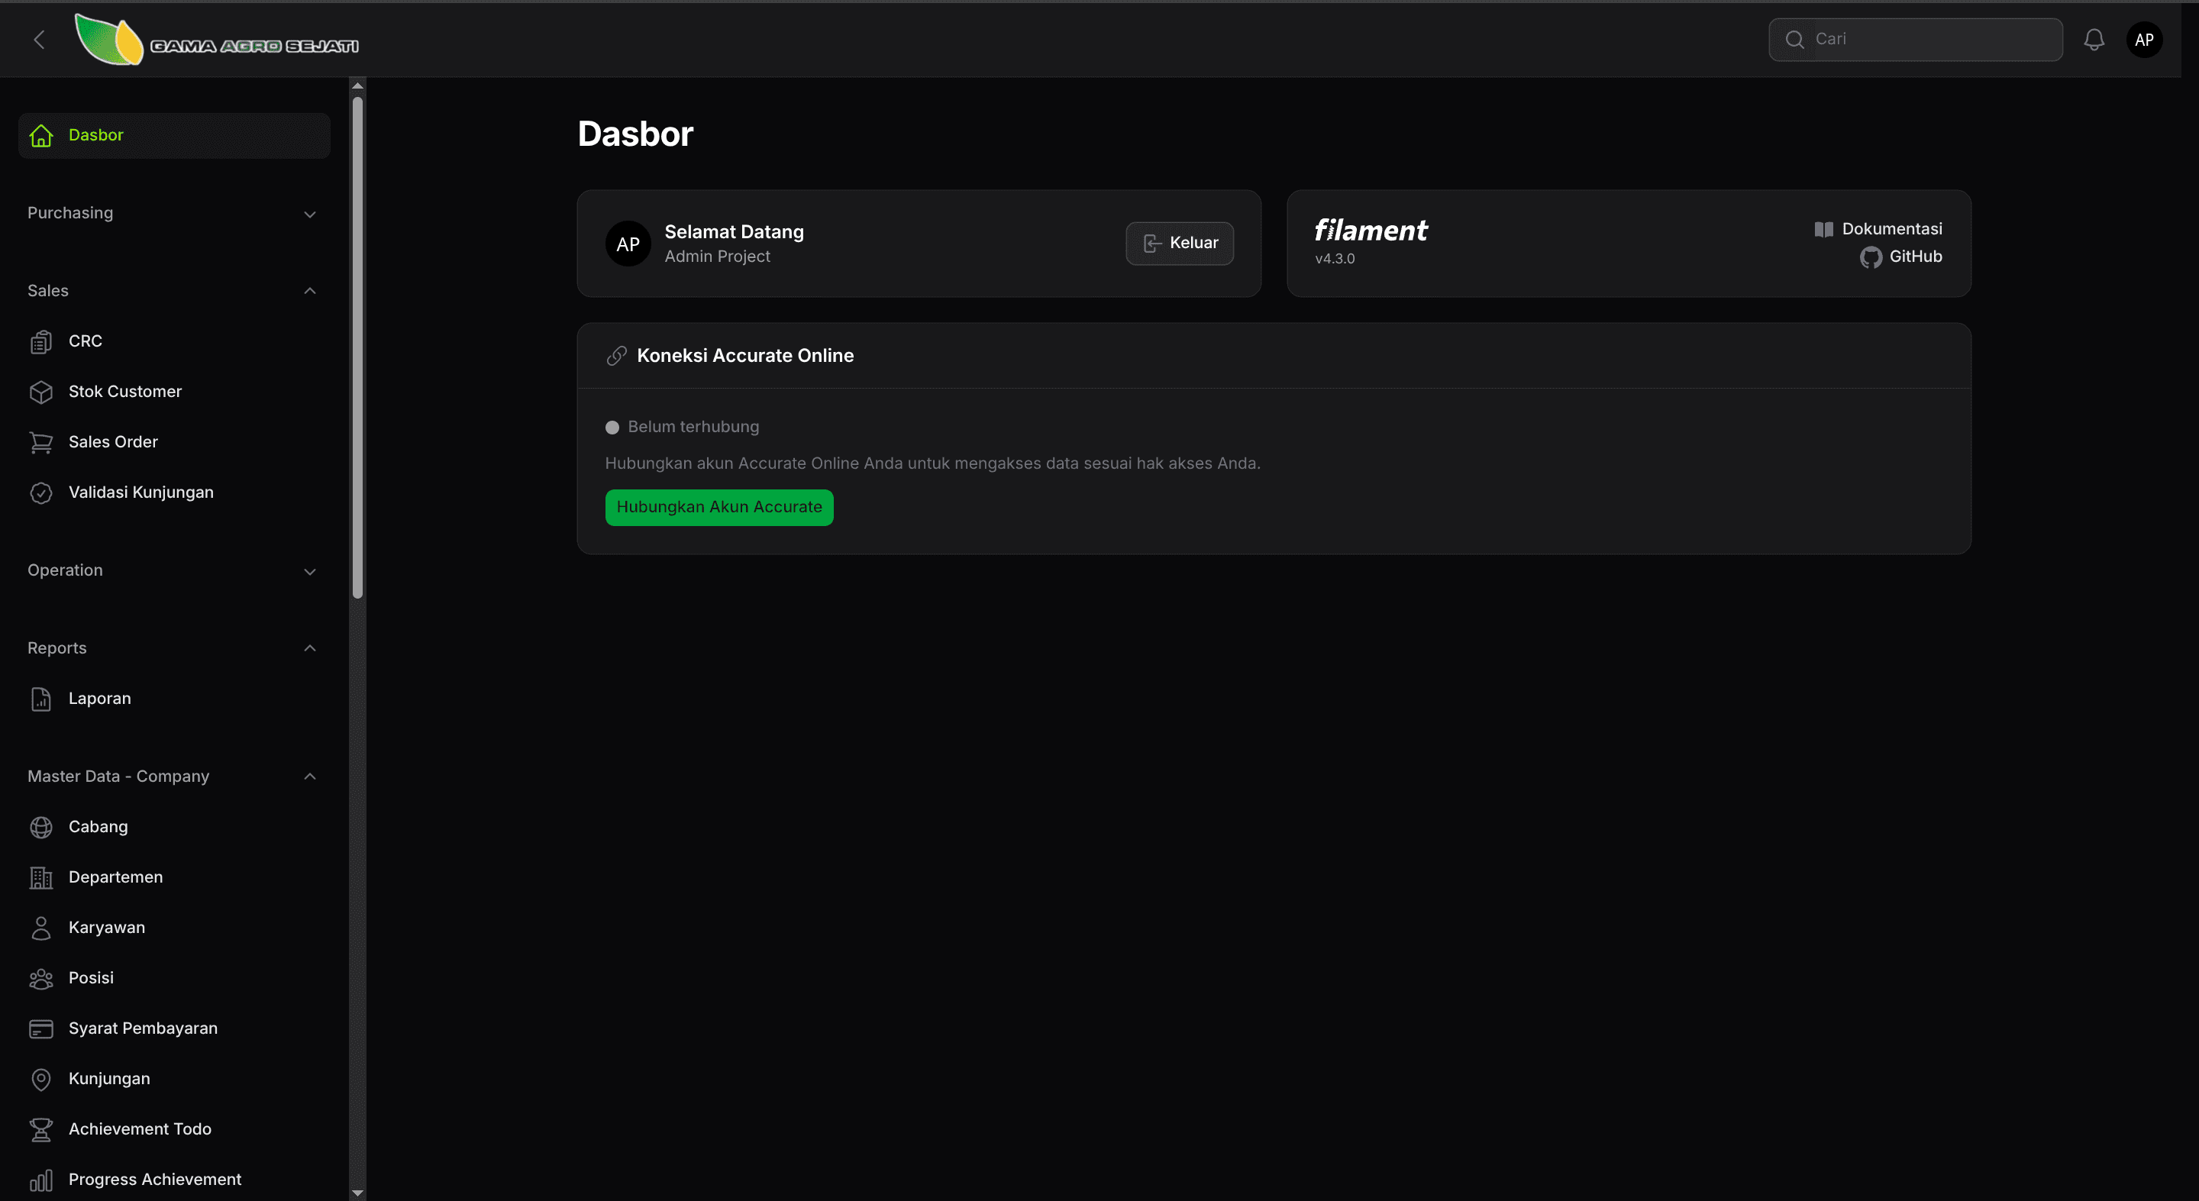Viewport: 2199px width, 1201px height.
Task: Click the Achievement Todo trophy icon
Action: point(41,1129)
